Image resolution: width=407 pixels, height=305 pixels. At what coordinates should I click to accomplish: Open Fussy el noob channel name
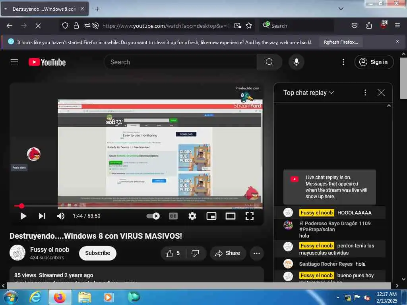coord(50,249)
